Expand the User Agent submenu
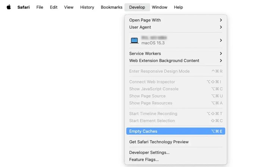 coord(175,27)
